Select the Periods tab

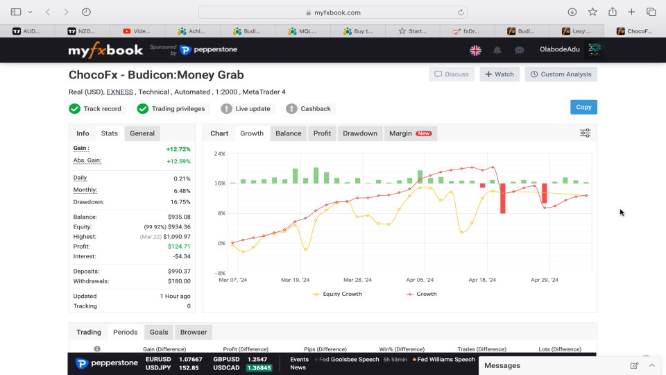(x=126, y=332)
